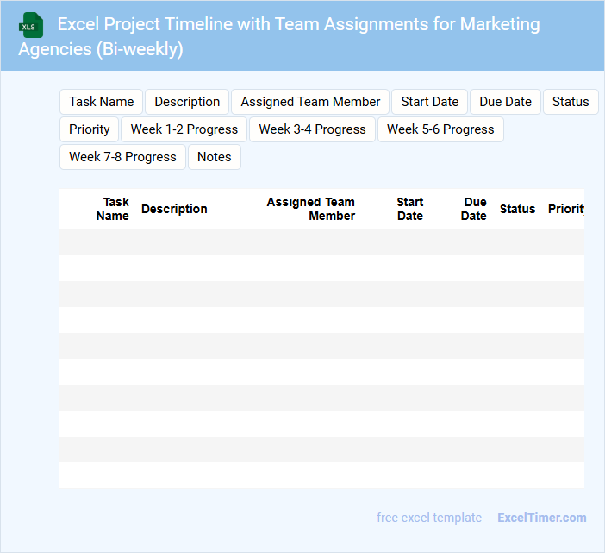
Task: Click the Description column header
Action: (x=174, y=209)
